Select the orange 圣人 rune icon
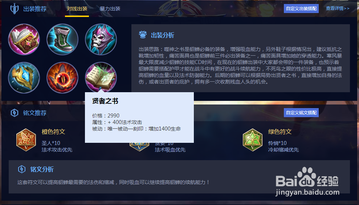 click(26, 140)
